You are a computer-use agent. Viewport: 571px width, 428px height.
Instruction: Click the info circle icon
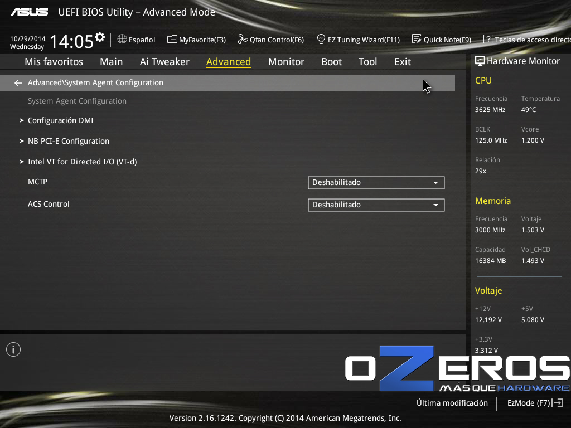[x=13, y=349]
